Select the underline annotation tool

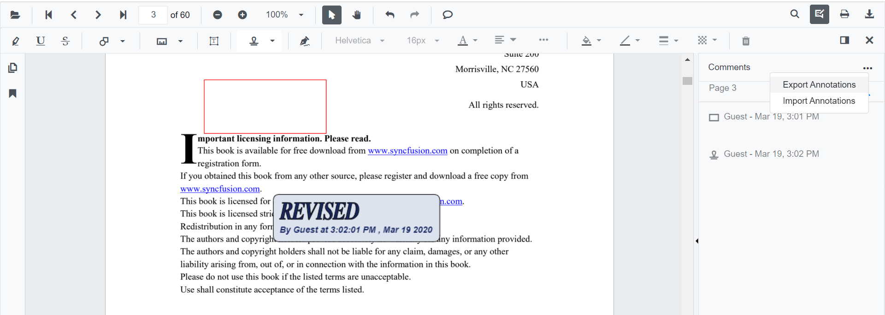41,41
